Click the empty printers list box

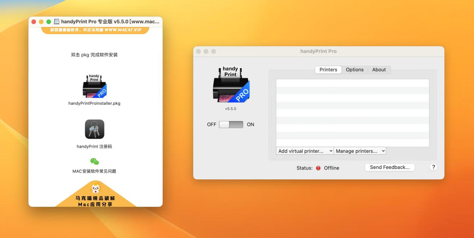[x=353, y=113]
